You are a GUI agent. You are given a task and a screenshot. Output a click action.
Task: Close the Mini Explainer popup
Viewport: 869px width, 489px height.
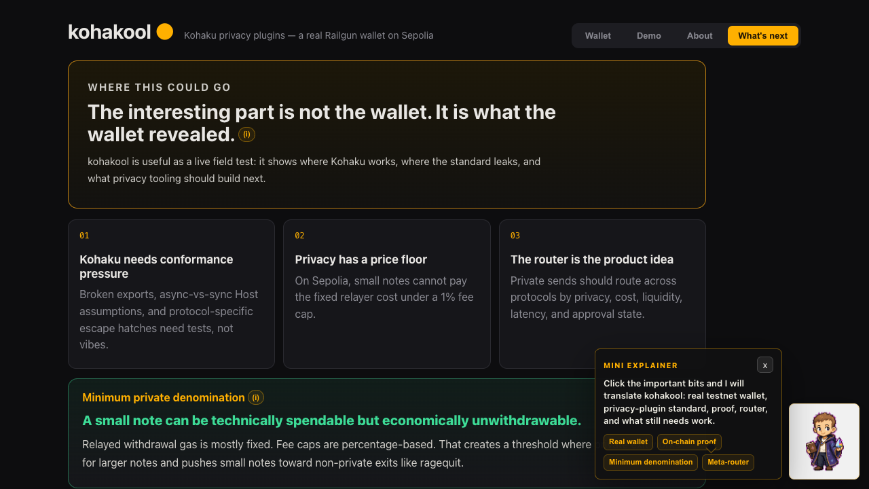[765, 365]
